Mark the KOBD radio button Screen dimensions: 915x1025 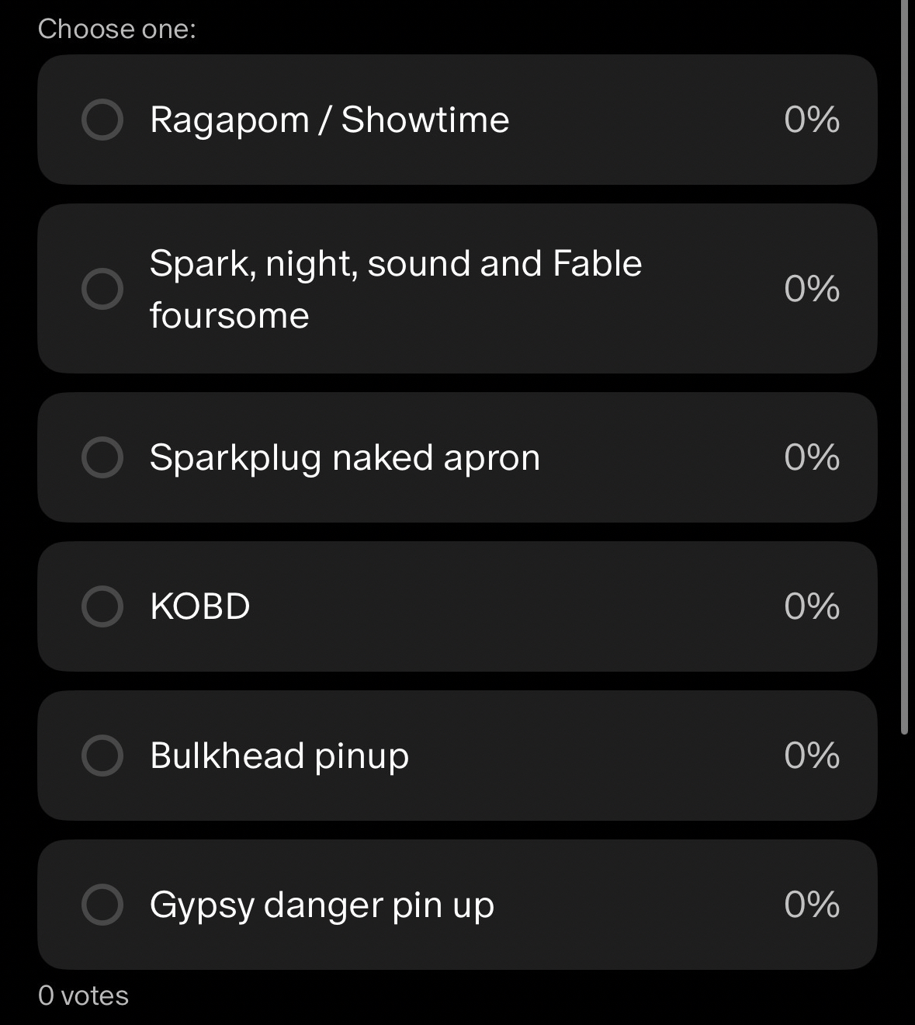coord(102,606)
